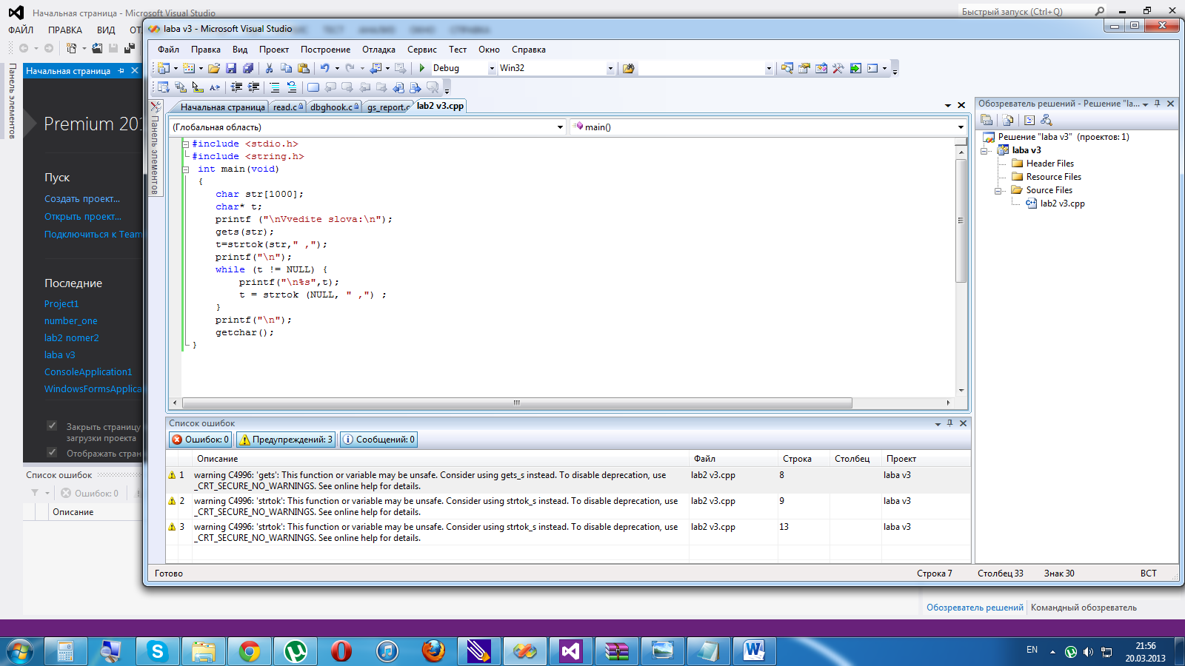Collapse the main function code block
This screenshot has width=1185, height=666.
point(186,169)
